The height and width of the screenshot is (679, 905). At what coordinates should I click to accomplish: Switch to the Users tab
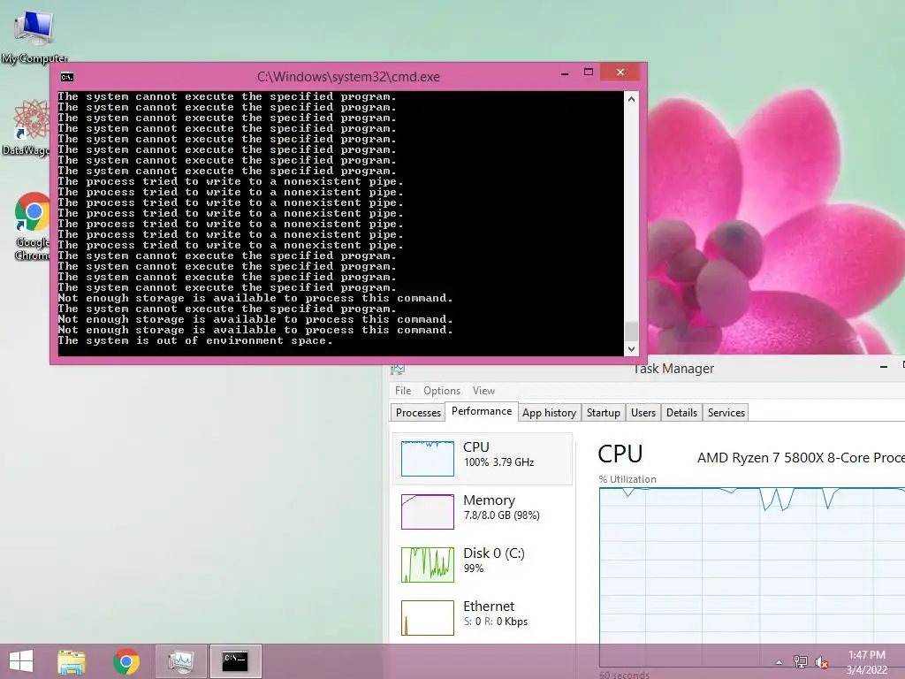[643, 413]
